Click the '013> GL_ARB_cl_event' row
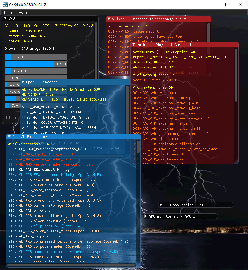248x270 pixels. tap(30, 211)
